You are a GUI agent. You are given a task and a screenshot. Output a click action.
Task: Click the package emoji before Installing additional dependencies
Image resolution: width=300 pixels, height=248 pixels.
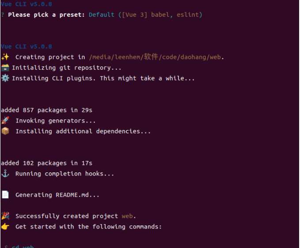[x=5, y=131]
